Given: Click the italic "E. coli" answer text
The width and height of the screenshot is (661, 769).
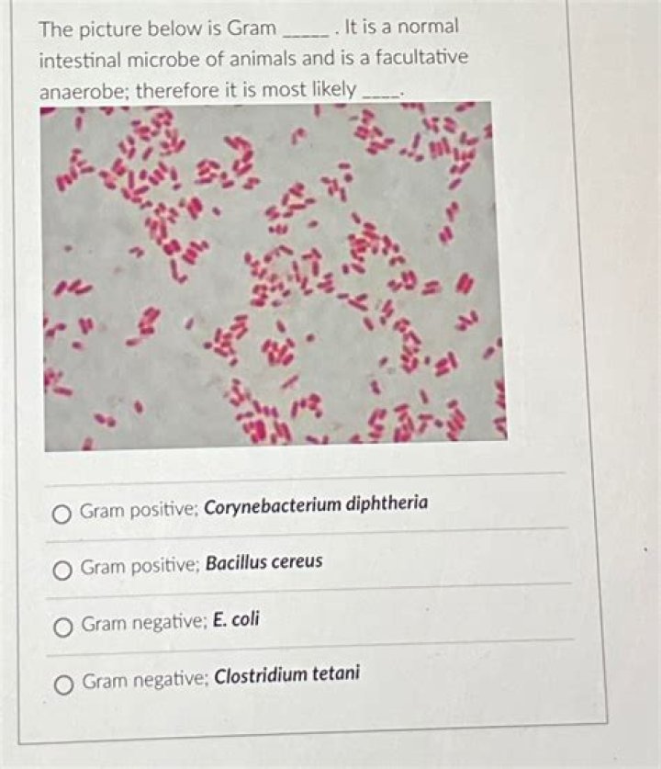Looking at the screenshot, I should (236, 620).
